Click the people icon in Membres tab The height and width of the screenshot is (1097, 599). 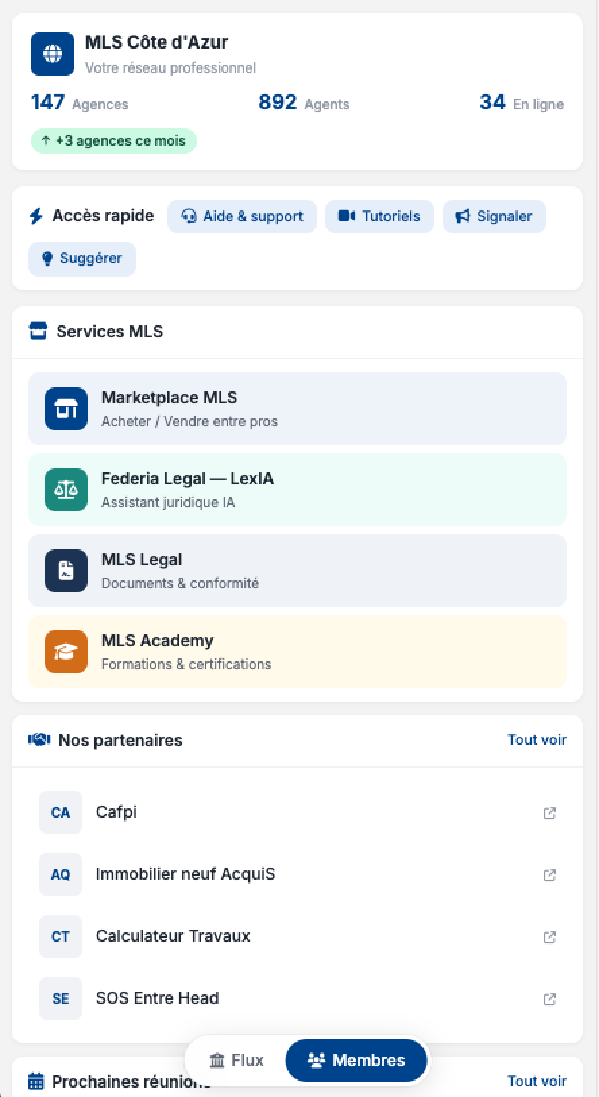tap(316, 1061)
